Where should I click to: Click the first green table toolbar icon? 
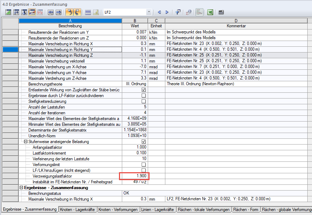[8, 12]
